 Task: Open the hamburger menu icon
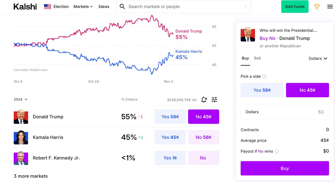point(330,7)
